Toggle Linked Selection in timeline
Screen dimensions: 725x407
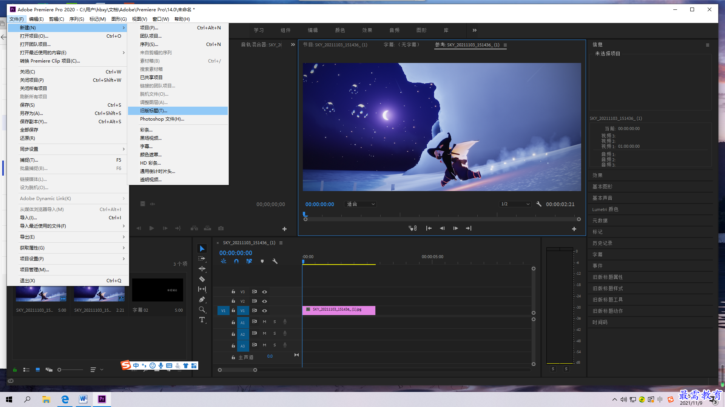(x=249, y=261)
